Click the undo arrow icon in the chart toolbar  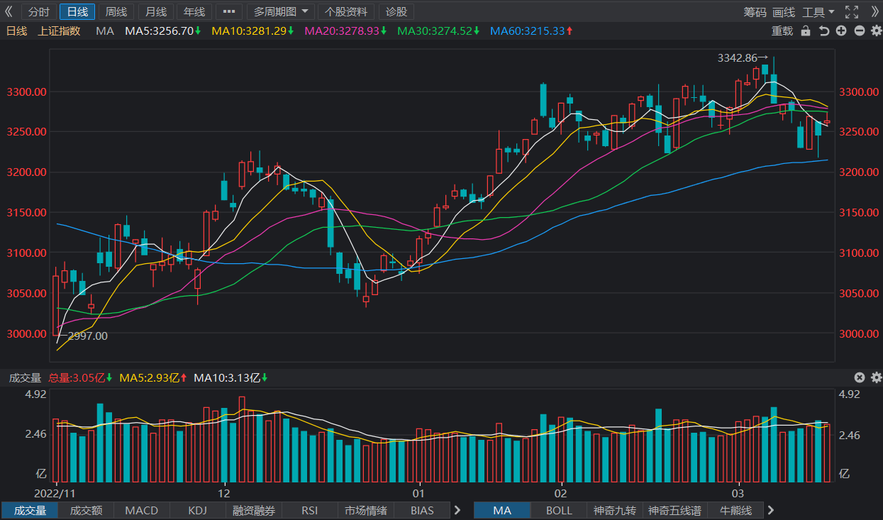(823, 31)
